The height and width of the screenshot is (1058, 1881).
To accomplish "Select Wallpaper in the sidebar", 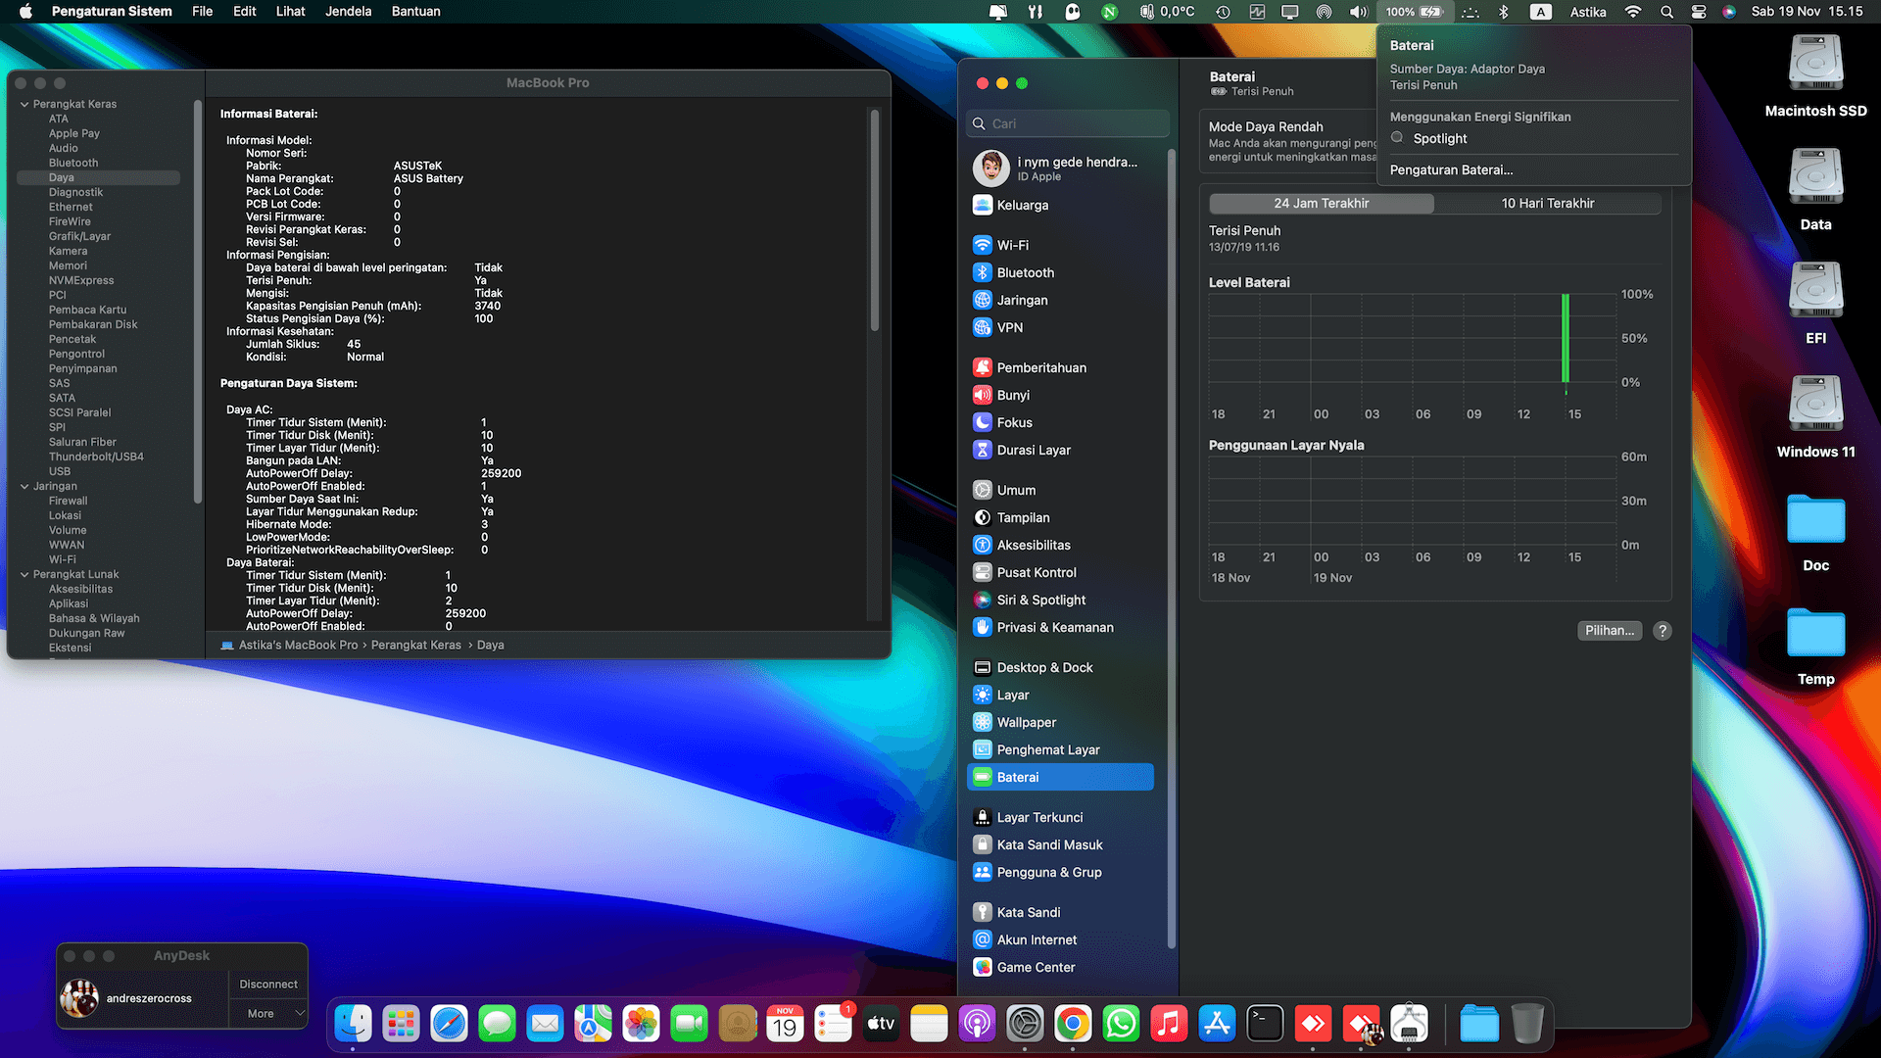I will coord(1062,722).
